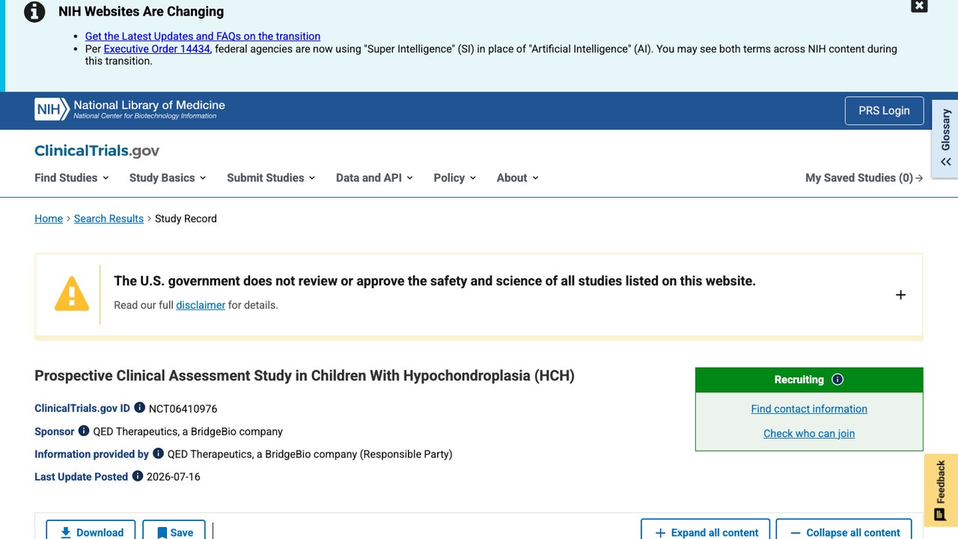Viewport: 958px width, 539px height.
Task: Open the Executive Order 14434 link
Action: [x=157, y=49]
